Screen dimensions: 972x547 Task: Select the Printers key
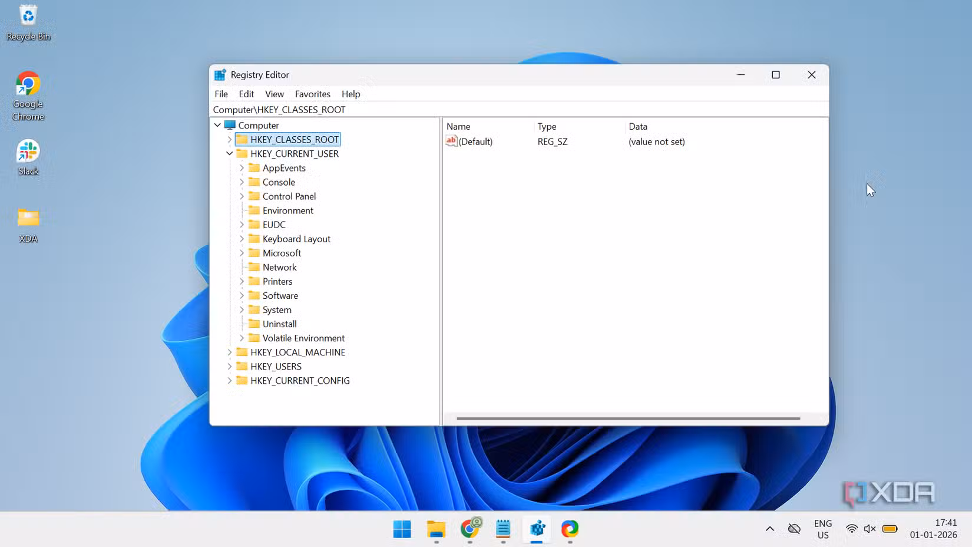pyautogui.click(x=277, y=281)
